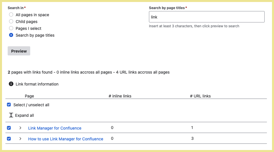Choose the Child pages radio option
Viewport: 274px width, 152px height.
[11, 21]
